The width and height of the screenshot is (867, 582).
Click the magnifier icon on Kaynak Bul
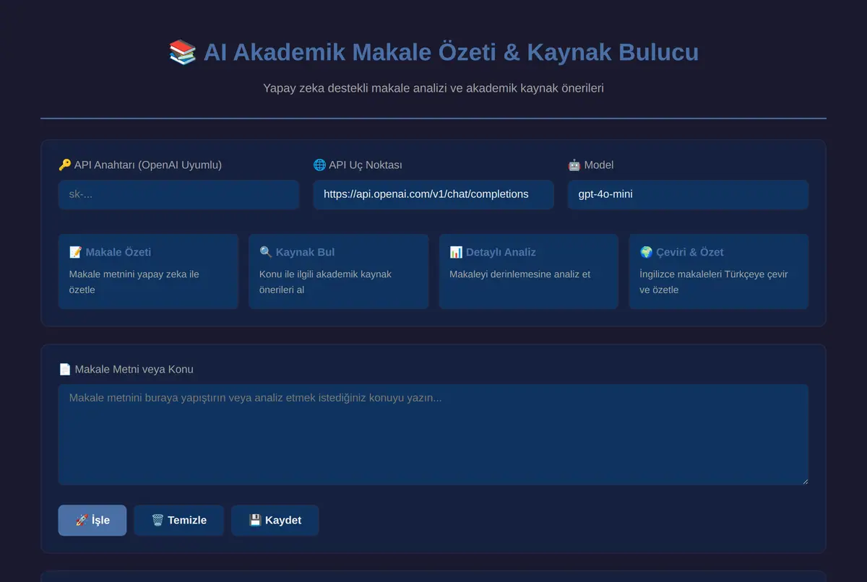tap(266, 252)
